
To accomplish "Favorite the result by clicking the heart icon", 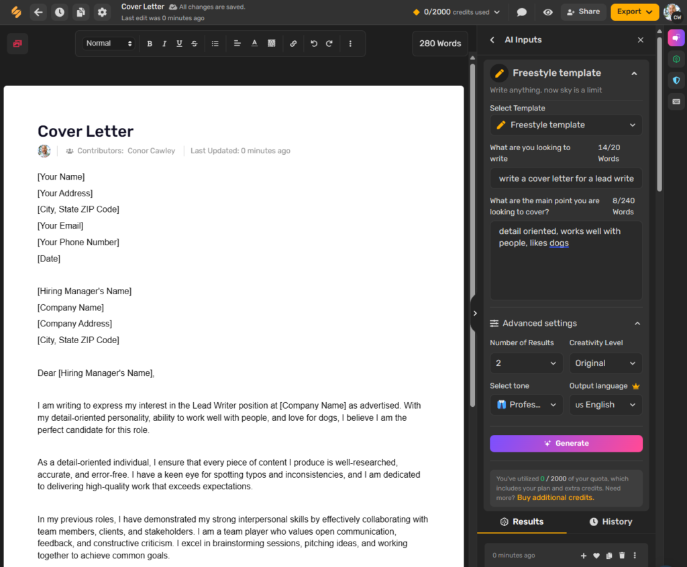I will click(x=596, y=556).
